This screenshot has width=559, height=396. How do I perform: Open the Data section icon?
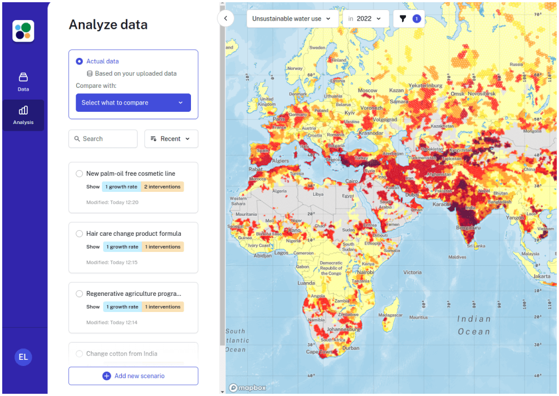click(x=23, y=77)
